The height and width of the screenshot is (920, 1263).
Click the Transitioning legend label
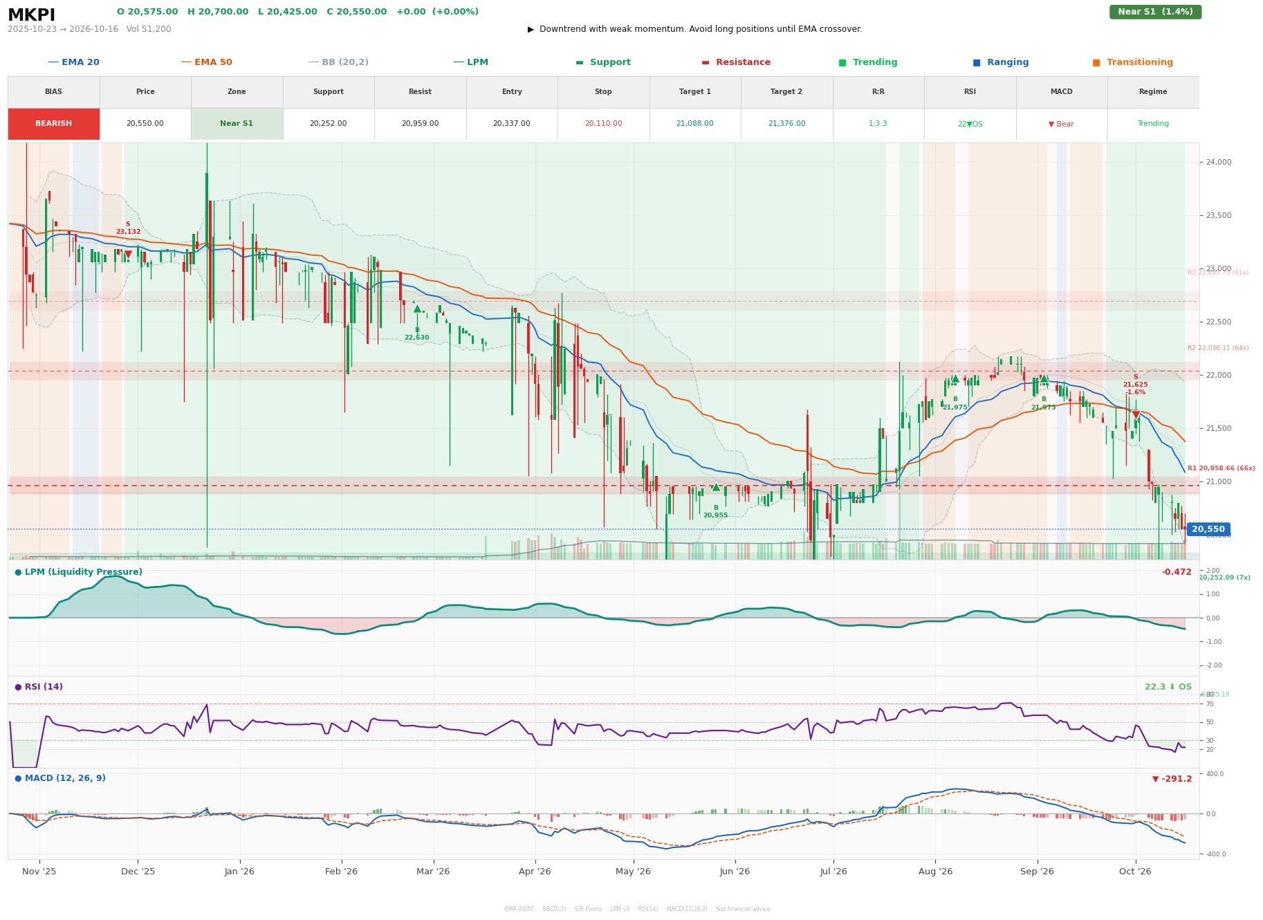point(1139,62)
